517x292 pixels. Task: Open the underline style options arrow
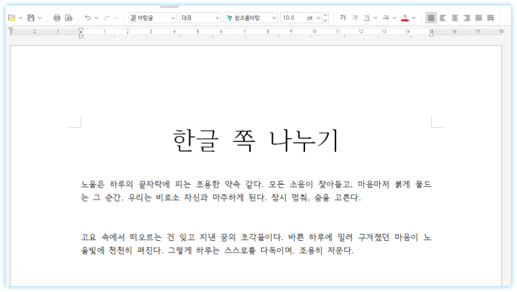(375, 17)
